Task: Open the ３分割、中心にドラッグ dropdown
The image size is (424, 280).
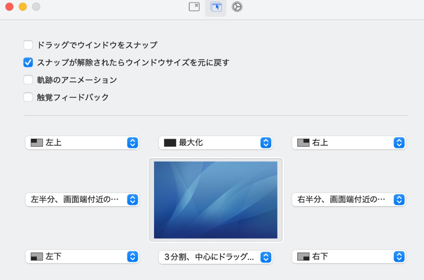Action: click(x=266, y=256)
